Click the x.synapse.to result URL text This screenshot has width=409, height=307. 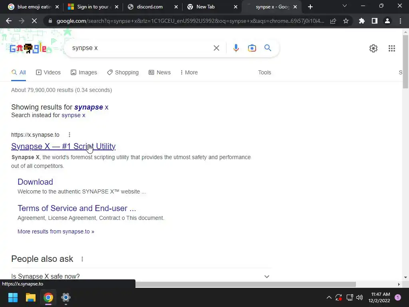point(35,135)
